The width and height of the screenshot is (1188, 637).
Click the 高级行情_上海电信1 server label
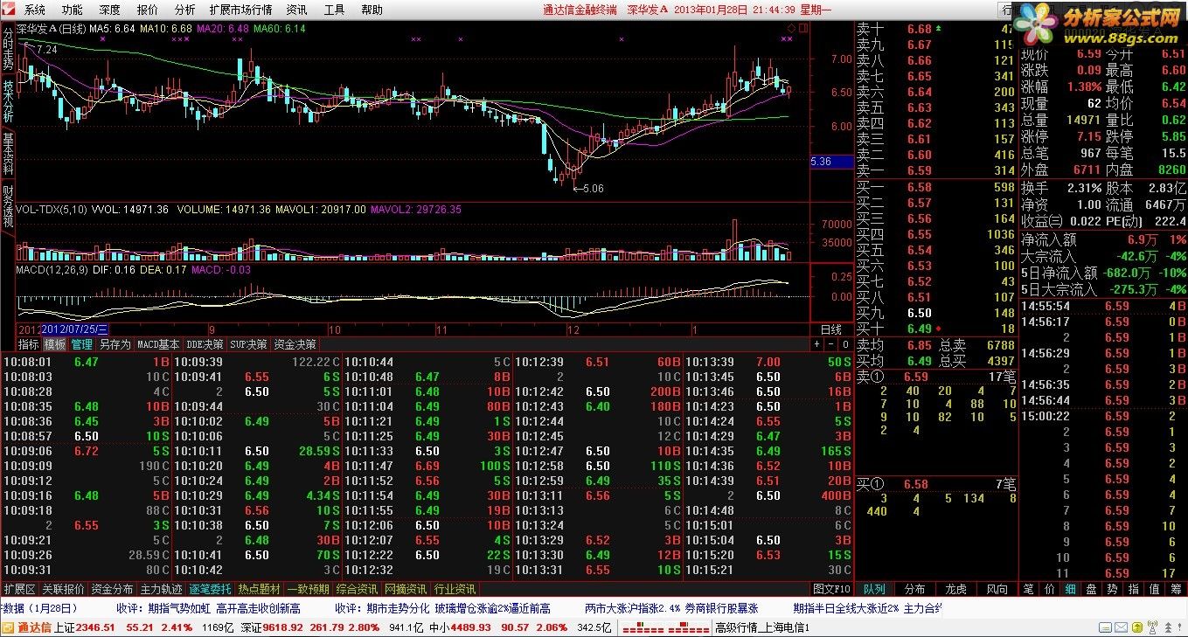763,627
